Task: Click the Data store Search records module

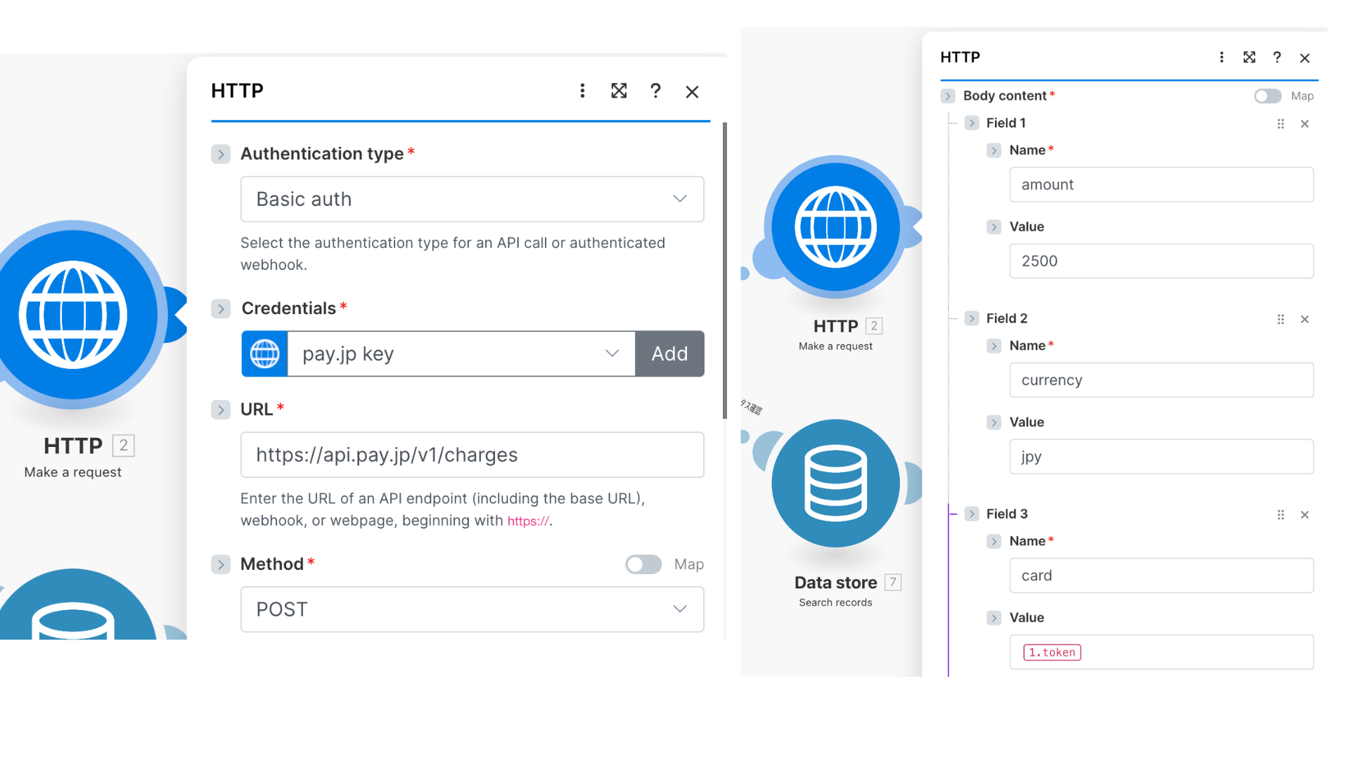Action: point(835,484)
